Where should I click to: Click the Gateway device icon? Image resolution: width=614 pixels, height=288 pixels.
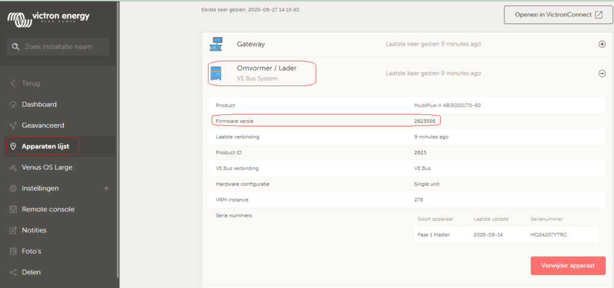point(216,44)
